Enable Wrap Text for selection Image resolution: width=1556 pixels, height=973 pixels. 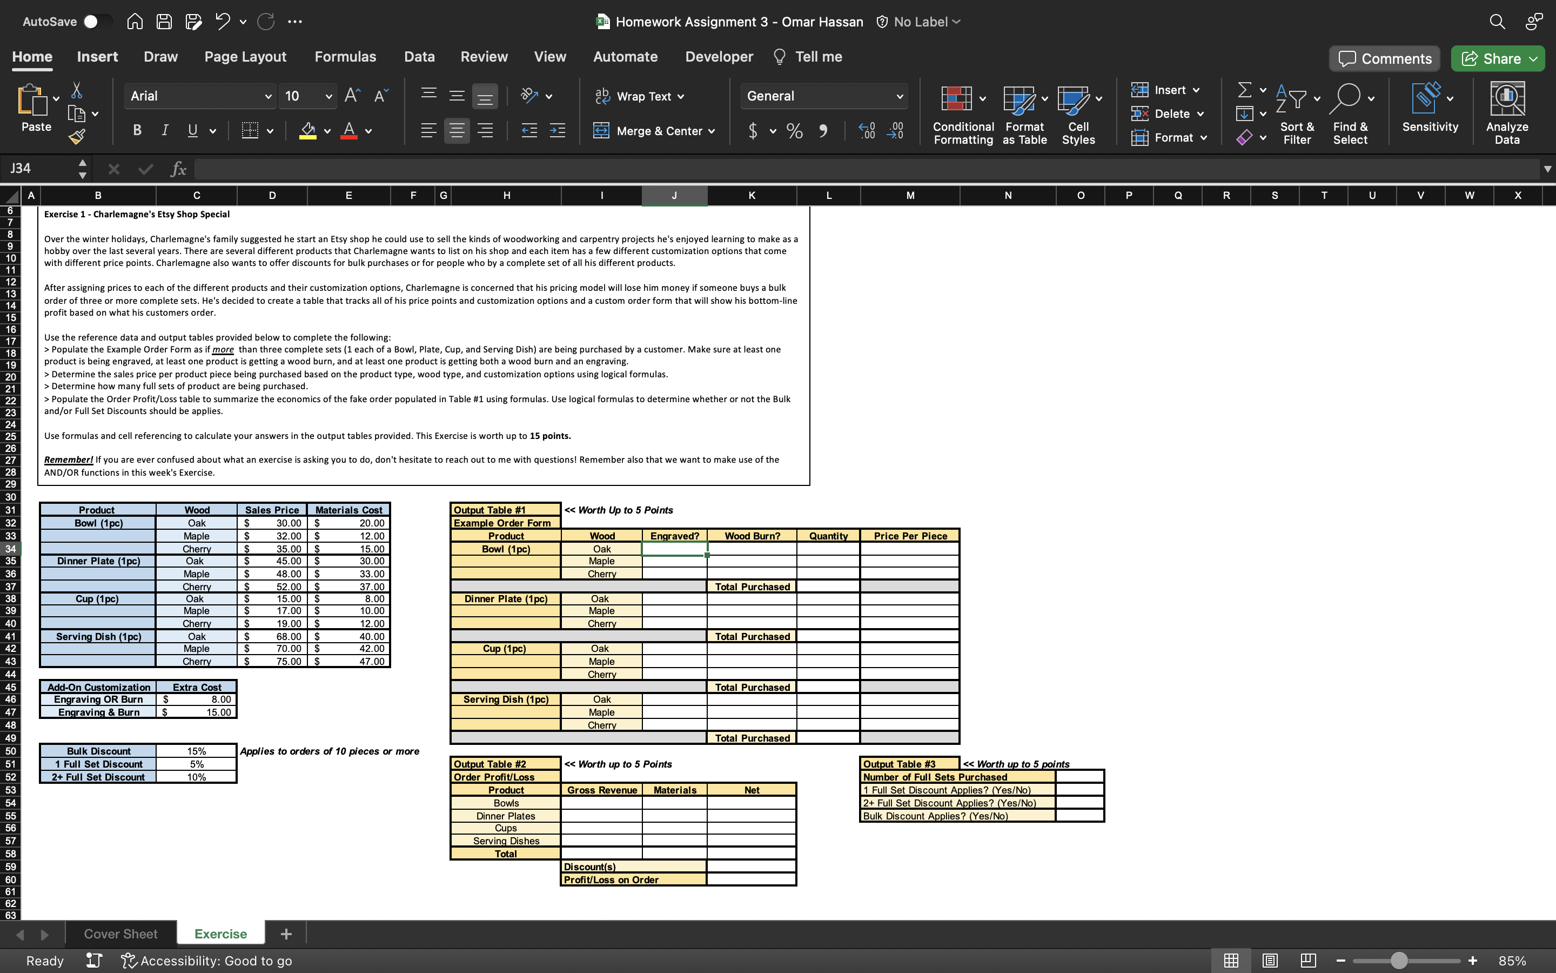[639, 96]
